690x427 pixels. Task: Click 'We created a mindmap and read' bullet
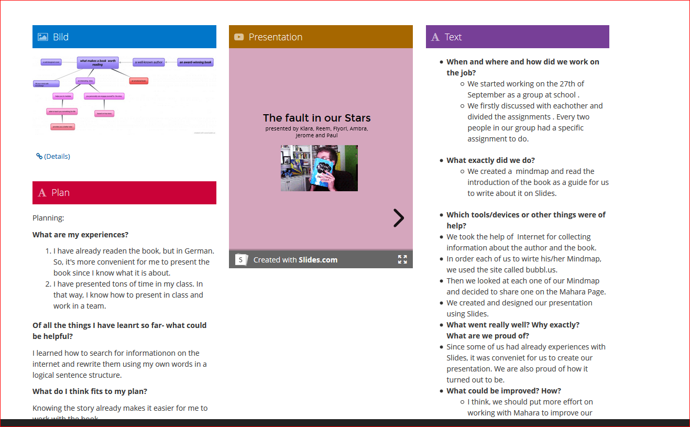(x=538, y=182)
